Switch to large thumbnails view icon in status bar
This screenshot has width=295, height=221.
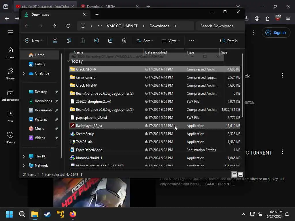click(241, 175)
